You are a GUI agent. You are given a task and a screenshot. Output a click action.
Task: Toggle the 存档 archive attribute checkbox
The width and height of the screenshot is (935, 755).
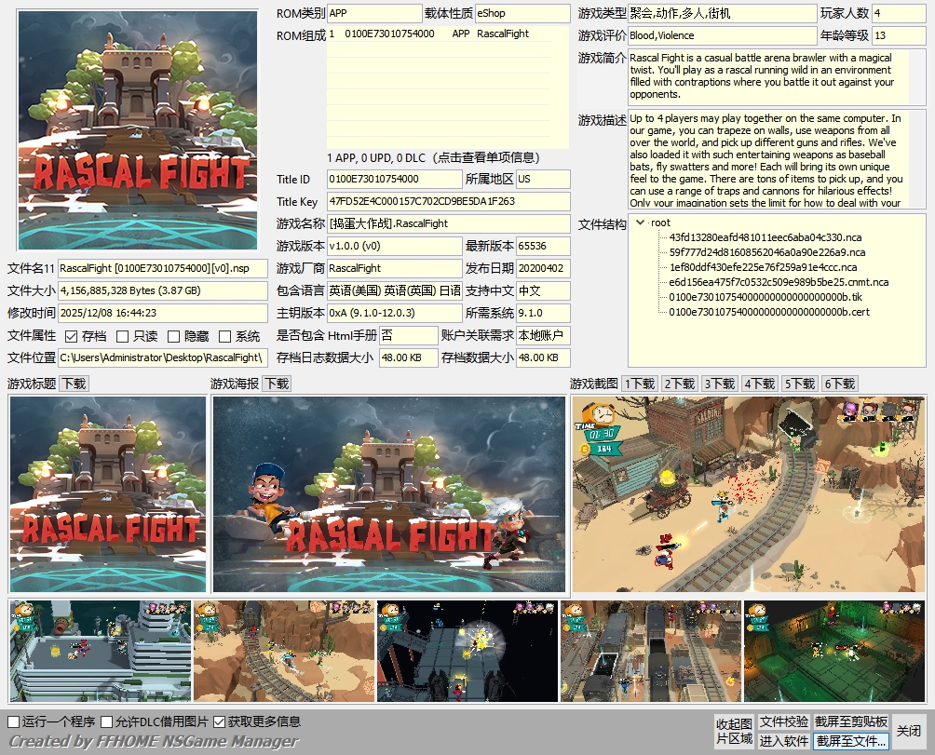click(x=72, y=336)
